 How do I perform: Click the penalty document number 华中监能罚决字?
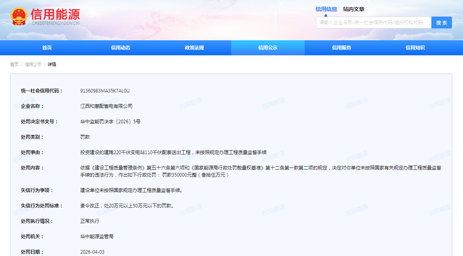click(x=110, y=122)
